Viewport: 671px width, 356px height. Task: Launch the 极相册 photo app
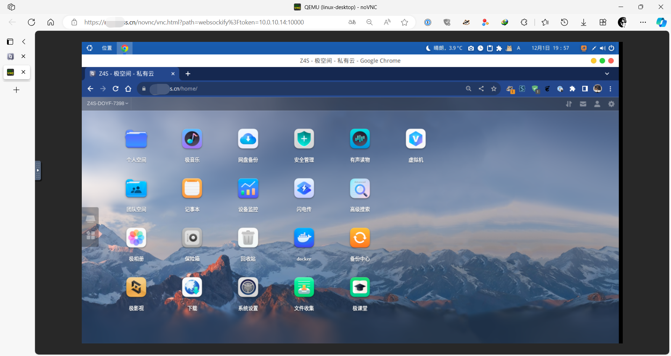coord(136,238)
